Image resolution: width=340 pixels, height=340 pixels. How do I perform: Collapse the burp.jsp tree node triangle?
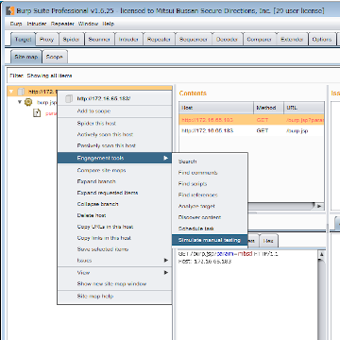[x=20, y=102]
